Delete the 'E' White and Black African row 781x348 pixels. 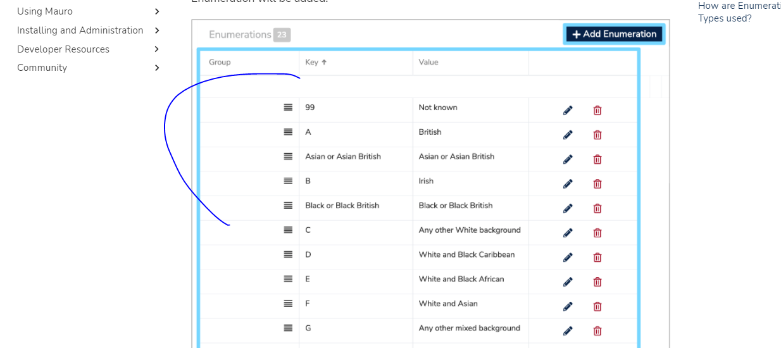coord(597,282)
